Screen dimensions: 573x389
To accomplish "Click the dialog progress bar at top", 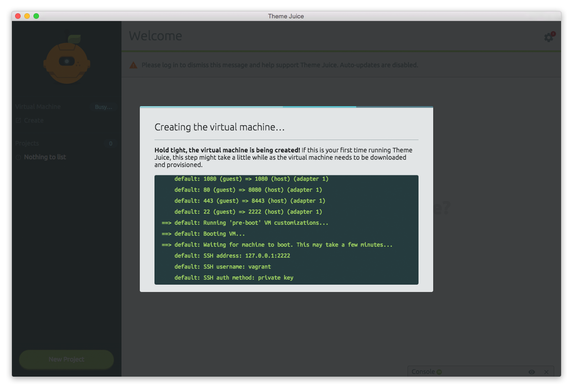I will tap(286, 107).
